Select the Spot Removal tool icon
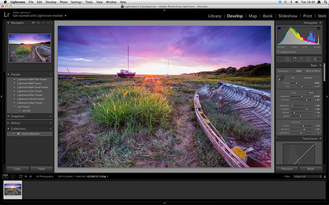 tap(287, 59)
